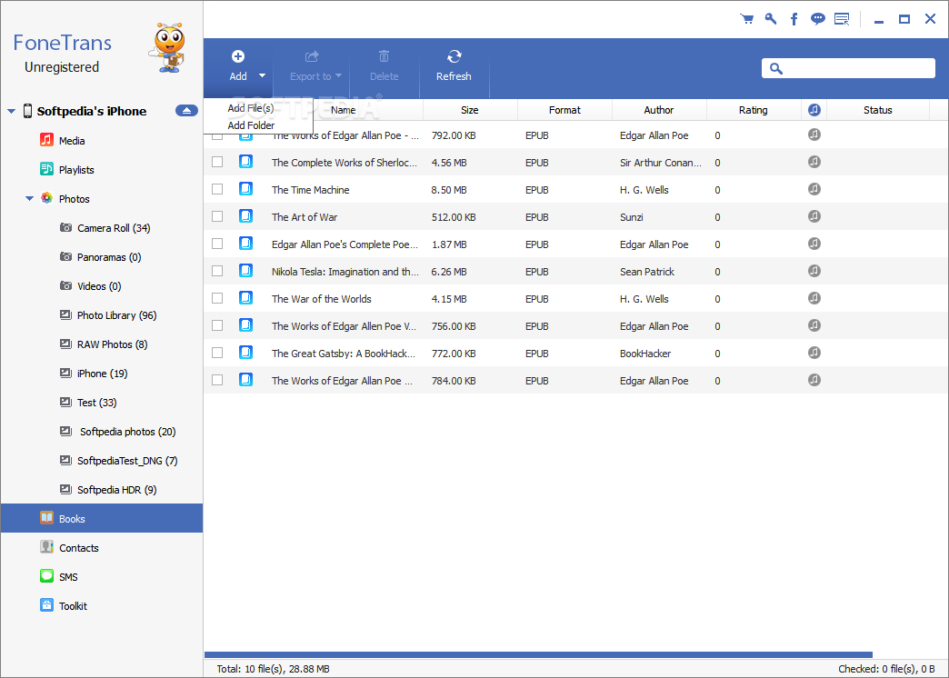
Task: Click the audio icon on Nikola Tesla row
Action: [x=814, y=271]
